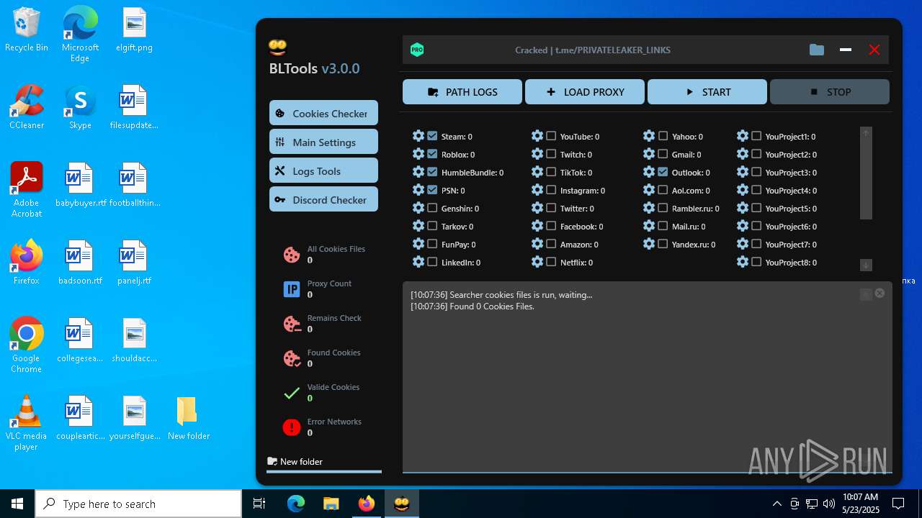The height and width of the screenshot is (518, 922).
Task: Click the Proxy Count IP icon
Action: click(x=292, y=289)
